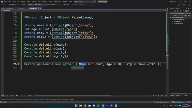Collapse the ConsoleApp2 project node
The height and width of the screenshot is (108, 192).
pyautogui.click(x=171, y=18)
